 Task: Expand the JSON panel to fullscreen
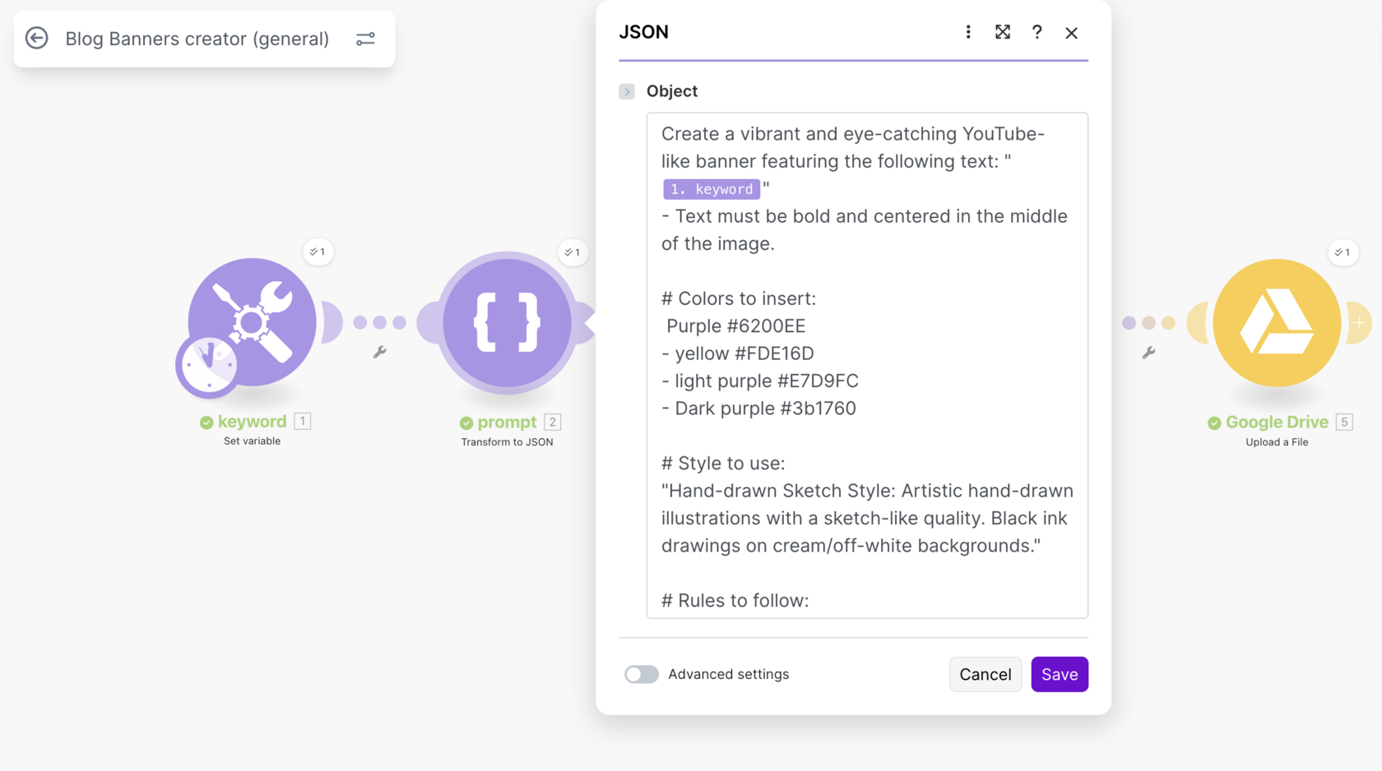click(1002, 32)
